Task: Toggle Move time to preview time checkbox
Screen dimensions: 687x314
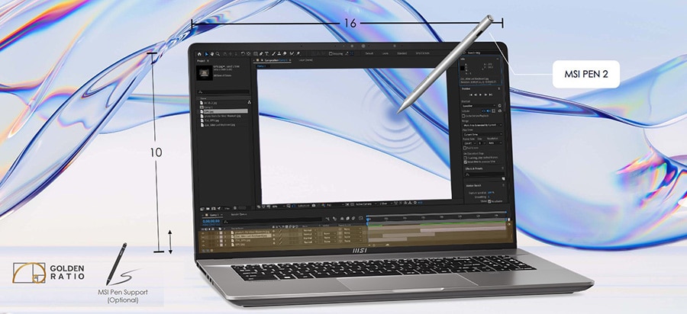Action: 466,162
